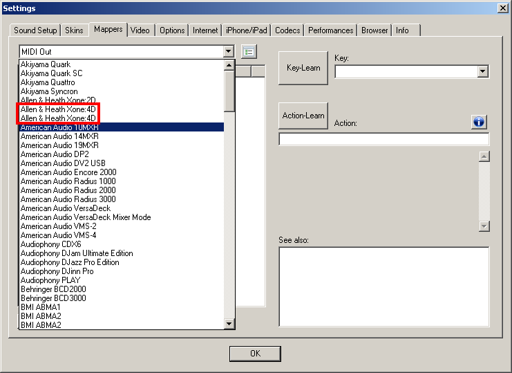The width and height of the screenshot is (512, 373).
Task: Select Akiyama Quark from the list
Action: [122, 64]
